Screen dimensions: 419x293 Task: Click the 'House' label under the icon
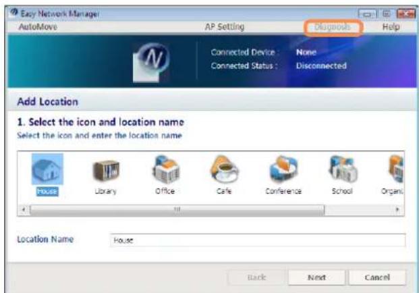47,192
